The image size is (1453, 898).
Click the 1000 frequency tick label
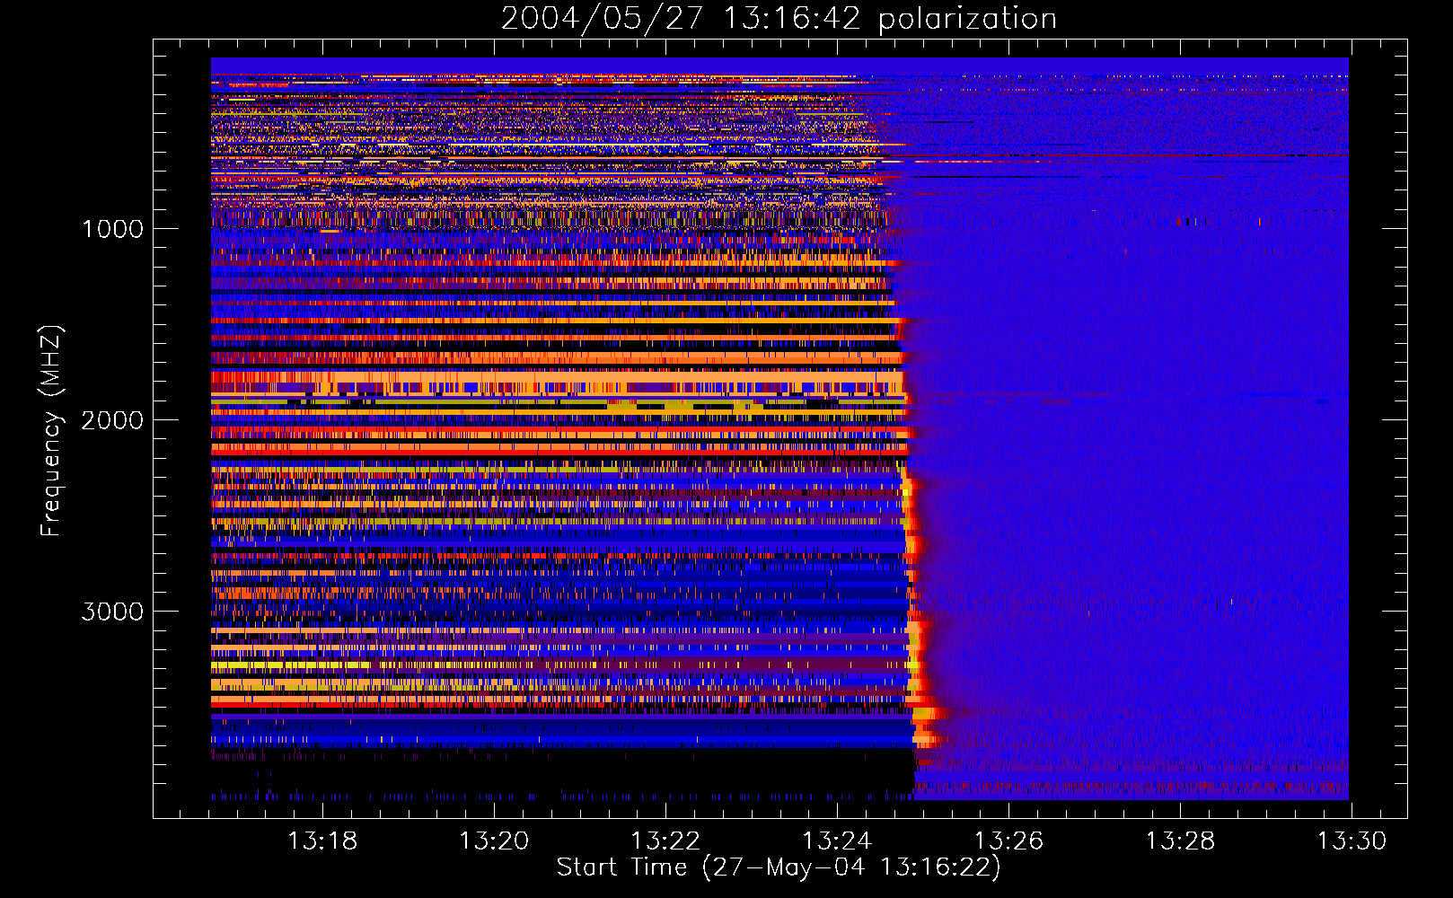(x=113, y=229)
